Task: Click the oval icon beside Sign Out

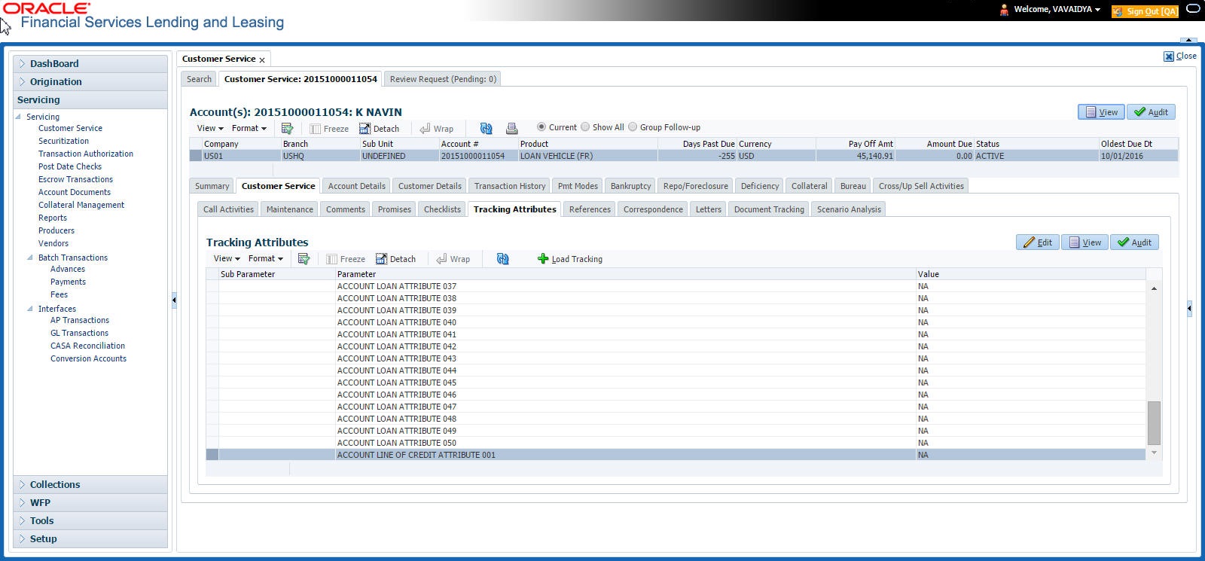Action: point(1193,9)
